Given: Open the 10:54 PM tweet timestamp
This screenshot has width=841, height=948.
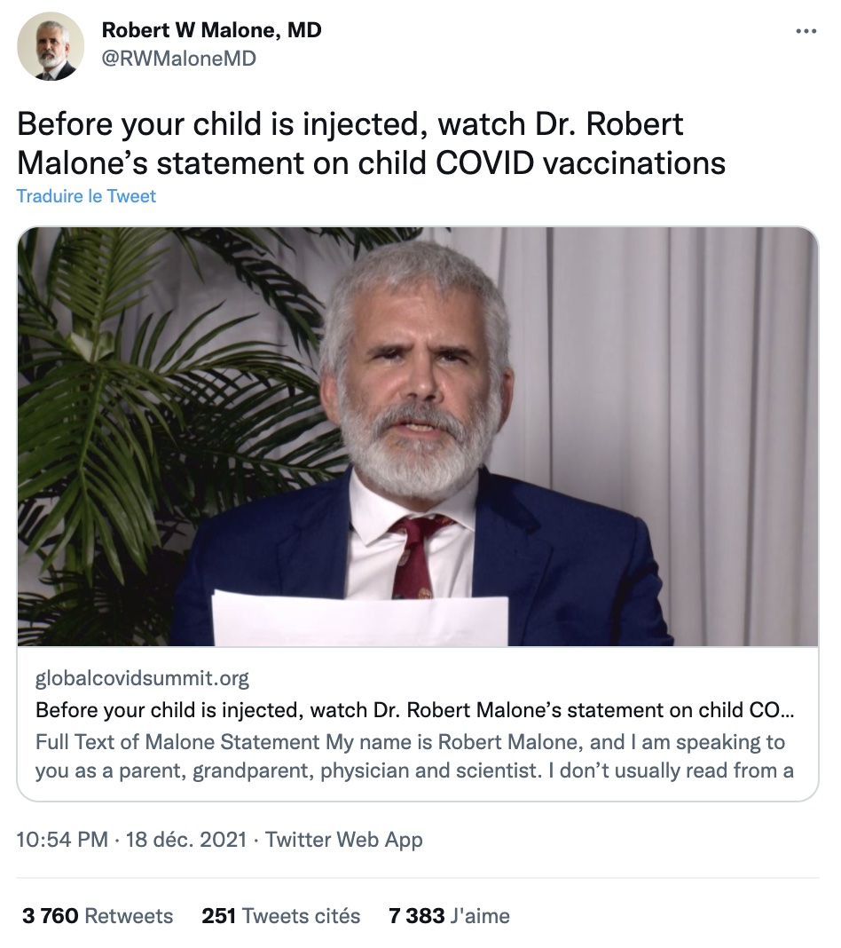Looking at the screenshot, I should pos(62,839).
